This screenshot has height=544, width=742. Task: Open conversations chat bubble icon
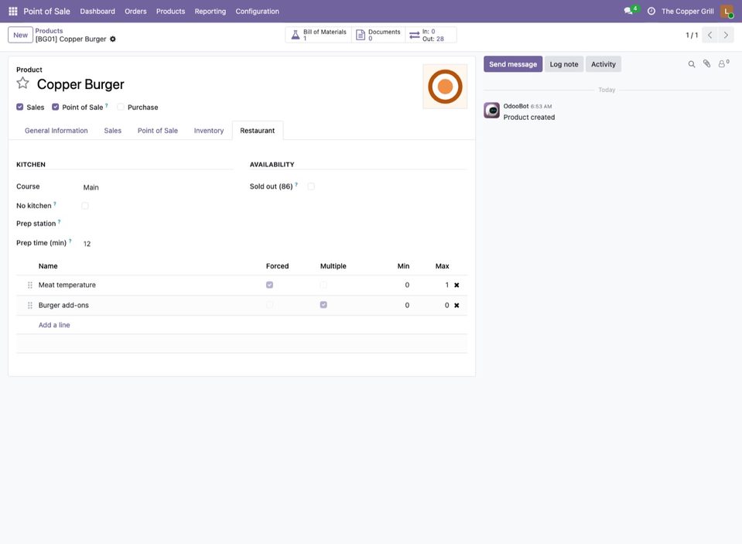(x=628, y=11)
